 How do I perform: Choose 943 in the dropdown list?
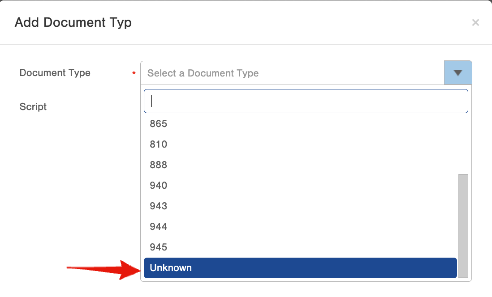159,206
